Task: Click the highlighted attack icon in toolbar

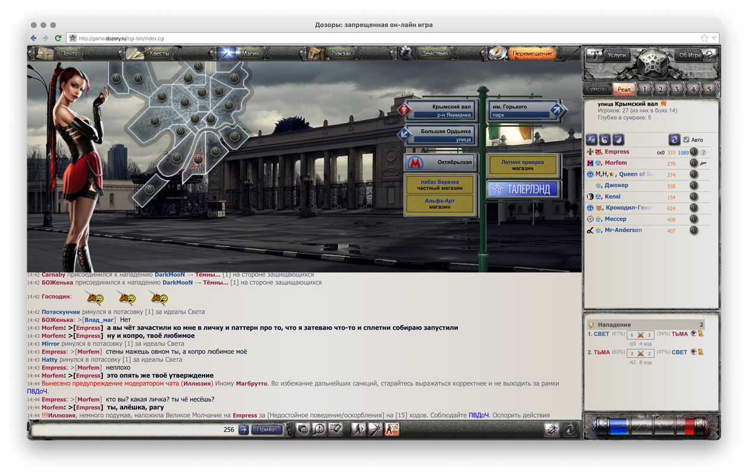Action: point(391,429)
